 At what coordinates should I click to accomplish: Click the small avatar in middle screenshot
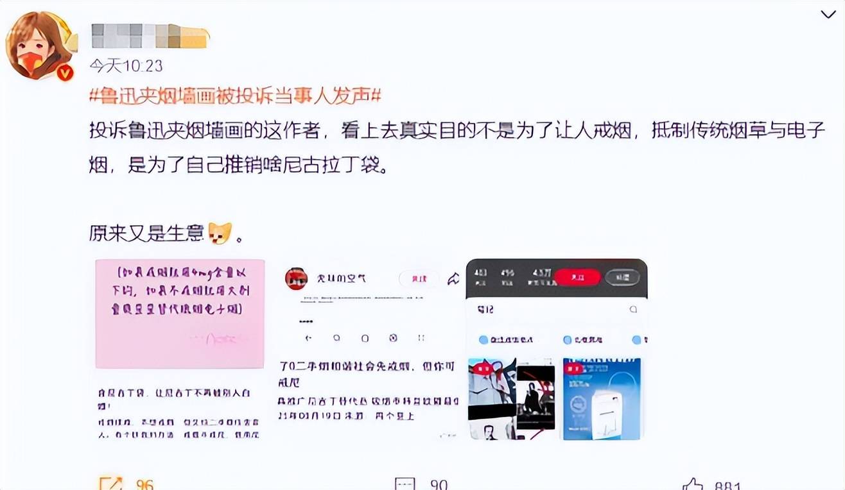click(x=296, y=278)
